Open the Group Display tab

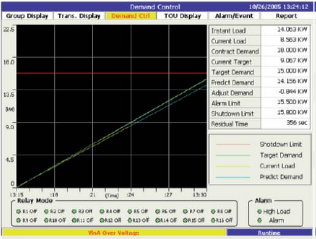pyautogui.click(x=27, y=16)
